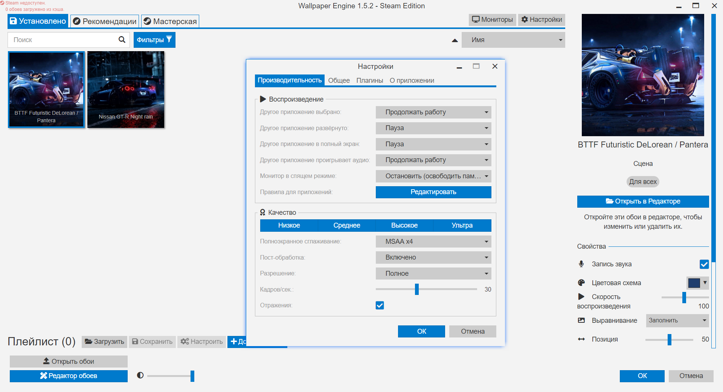Click the bottom thumbnail size slider handle
The image size is (723, 392).
(192, 376)
